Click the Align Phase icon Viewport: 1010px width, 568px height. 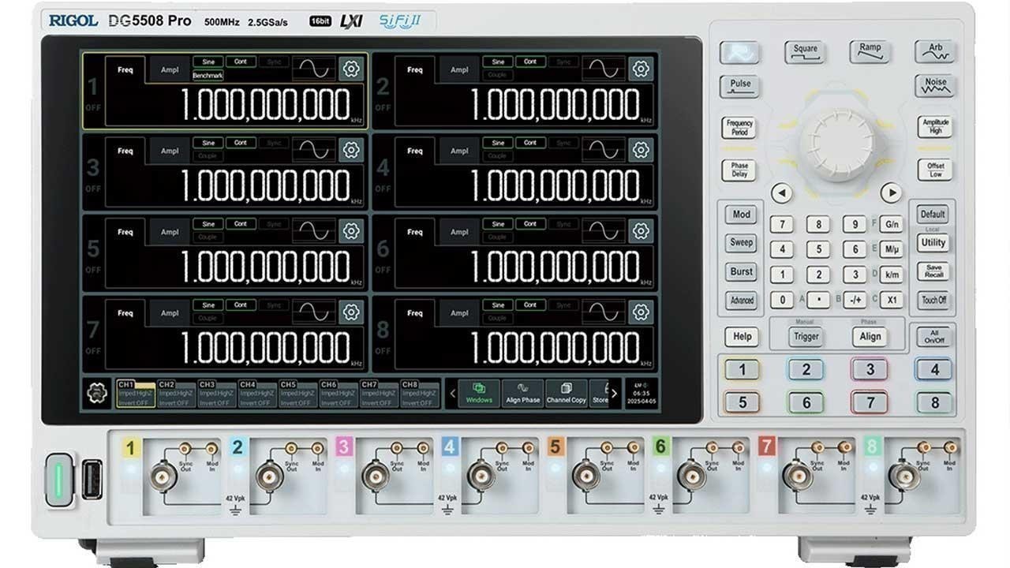522,394
